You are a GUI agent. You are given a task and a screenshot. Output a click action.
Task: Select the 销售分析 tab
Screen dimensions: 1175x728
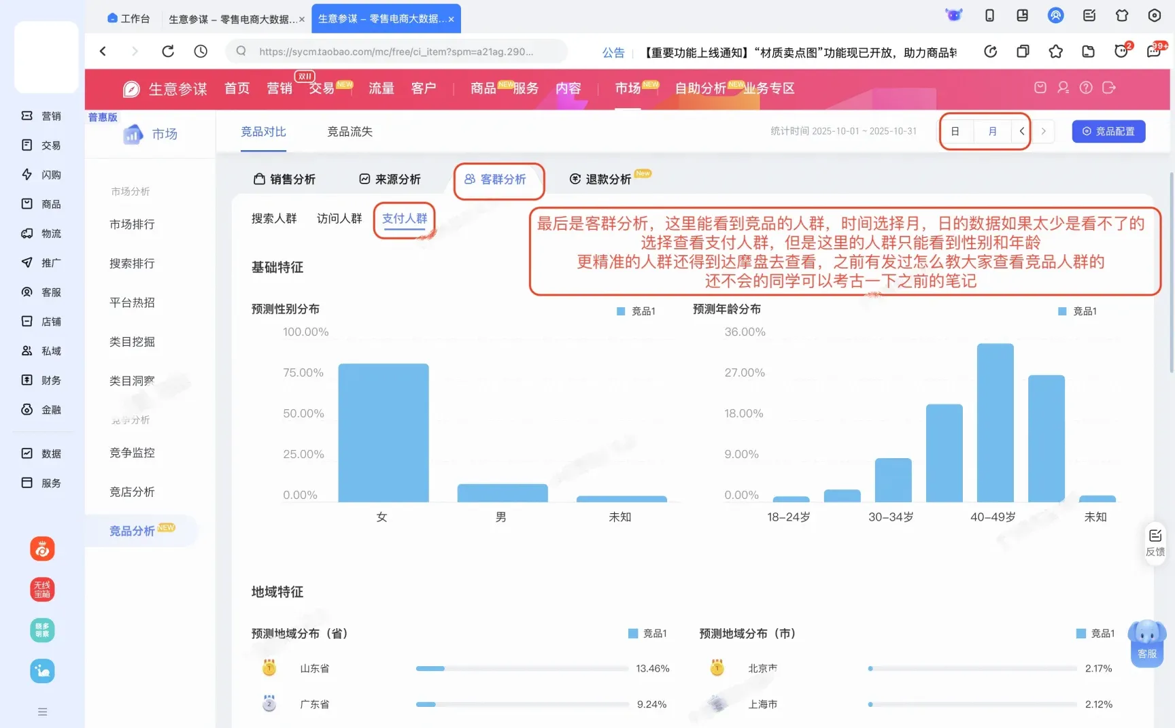(x=284, y=179)
